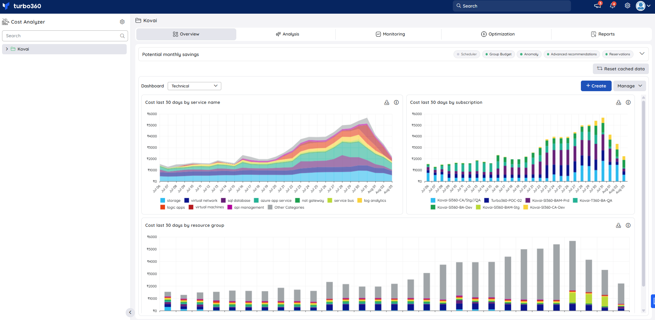Toggle storage legend in service chart
Screen dimensions: 655x320
[x=170, y=200]
